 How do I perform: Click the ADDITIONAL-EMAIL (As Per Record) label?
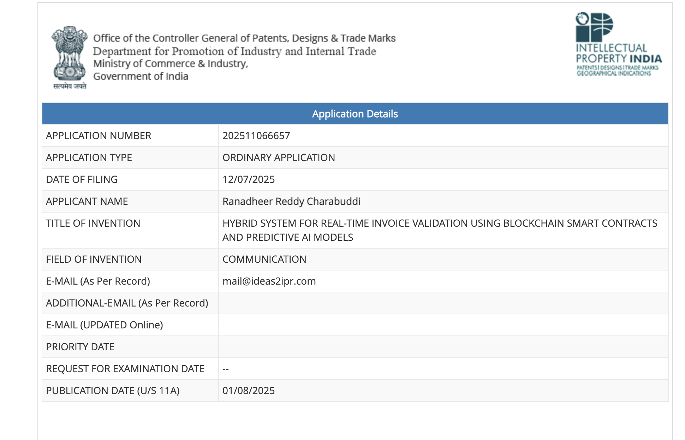click(x=127, y=303)
